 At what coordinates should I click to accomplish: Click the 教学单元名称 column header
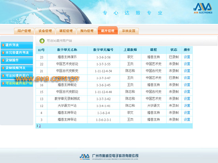coord(67,50)
